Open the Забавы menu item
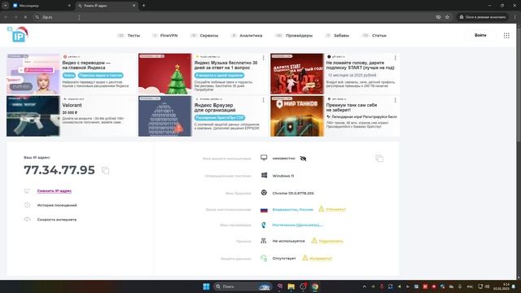521x293 pixels. (341, 36)
